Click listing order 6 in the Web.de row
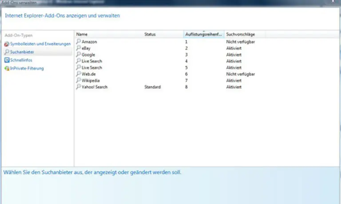 186,74
